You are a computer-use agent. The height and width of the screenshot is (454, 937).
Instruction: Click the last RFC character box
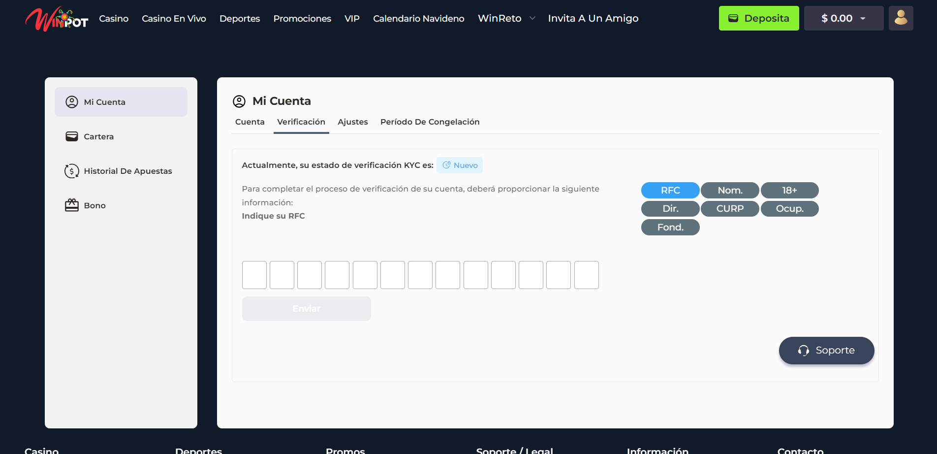click(x=587, y=275)
